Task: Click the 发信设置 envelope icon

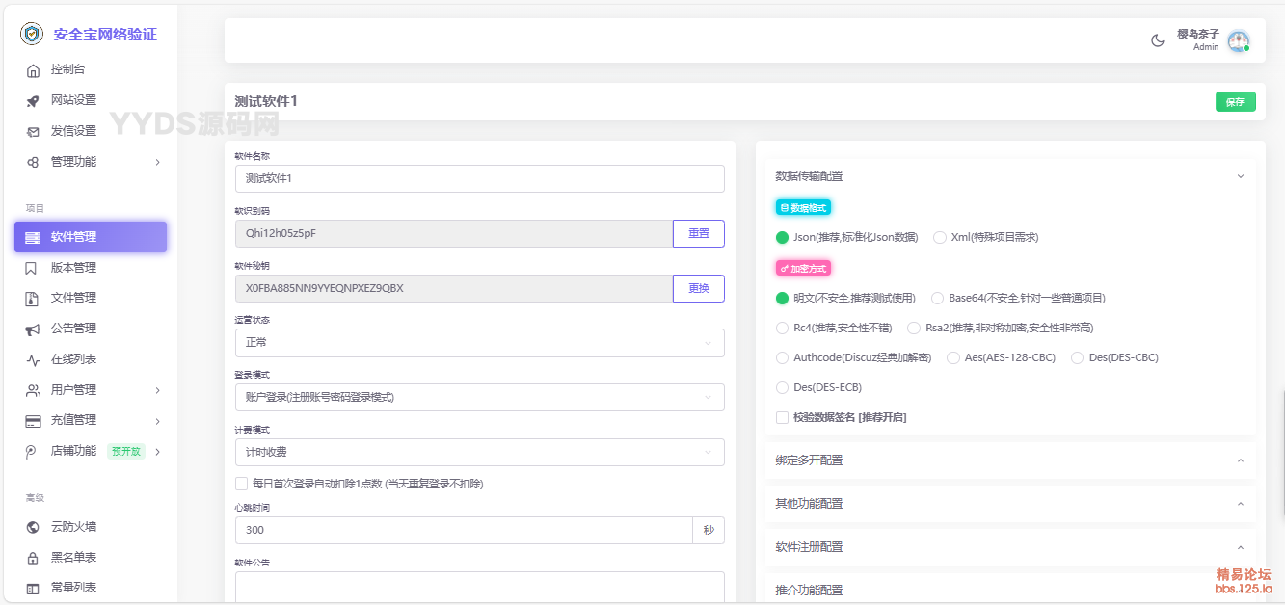Action: pos(33,131)
